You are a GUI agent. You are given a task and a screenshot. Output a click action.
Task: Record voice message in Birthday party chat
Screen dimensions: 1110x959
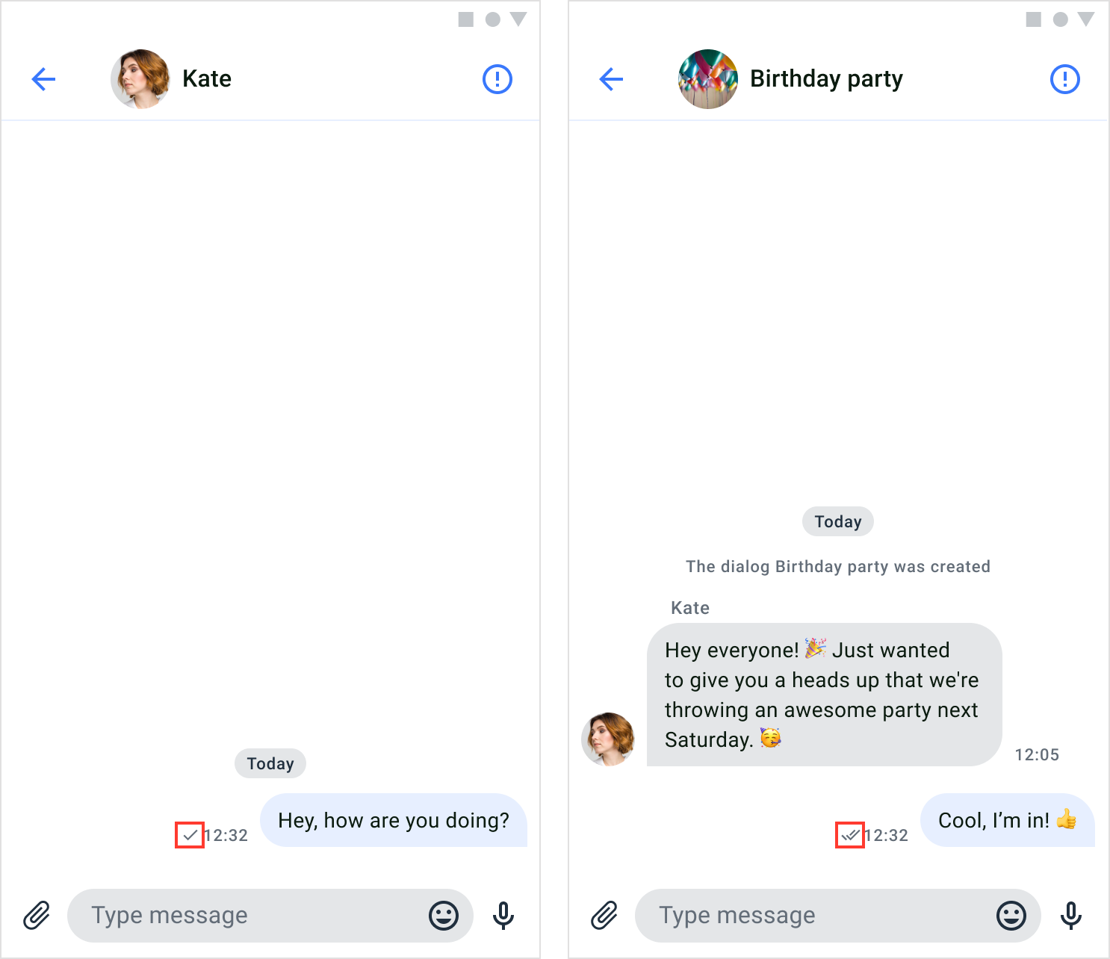[1071, 915]
